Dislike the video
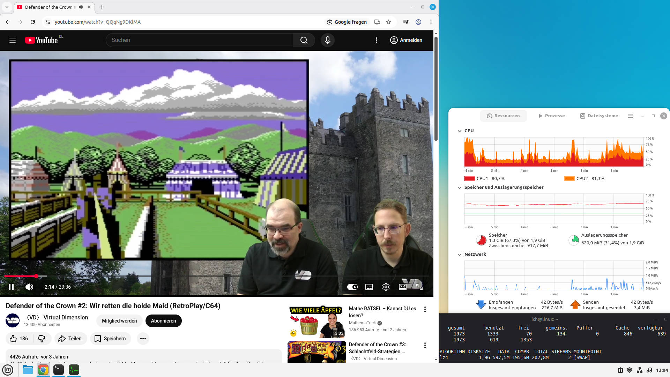This screenshot has height=377, width=670. point(42,339)
